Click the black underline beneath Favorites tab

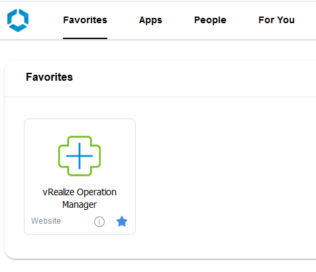pos(85,38)
